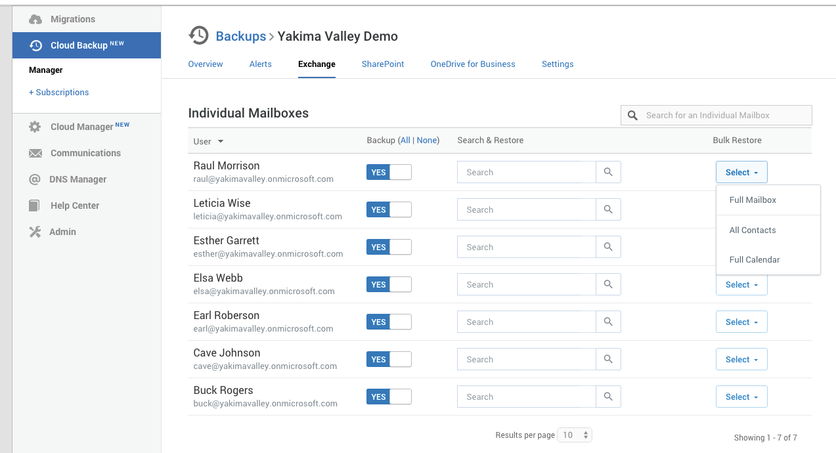
Task: Toggle backup switch for Leticia Wise
Action: pos(389,209)
